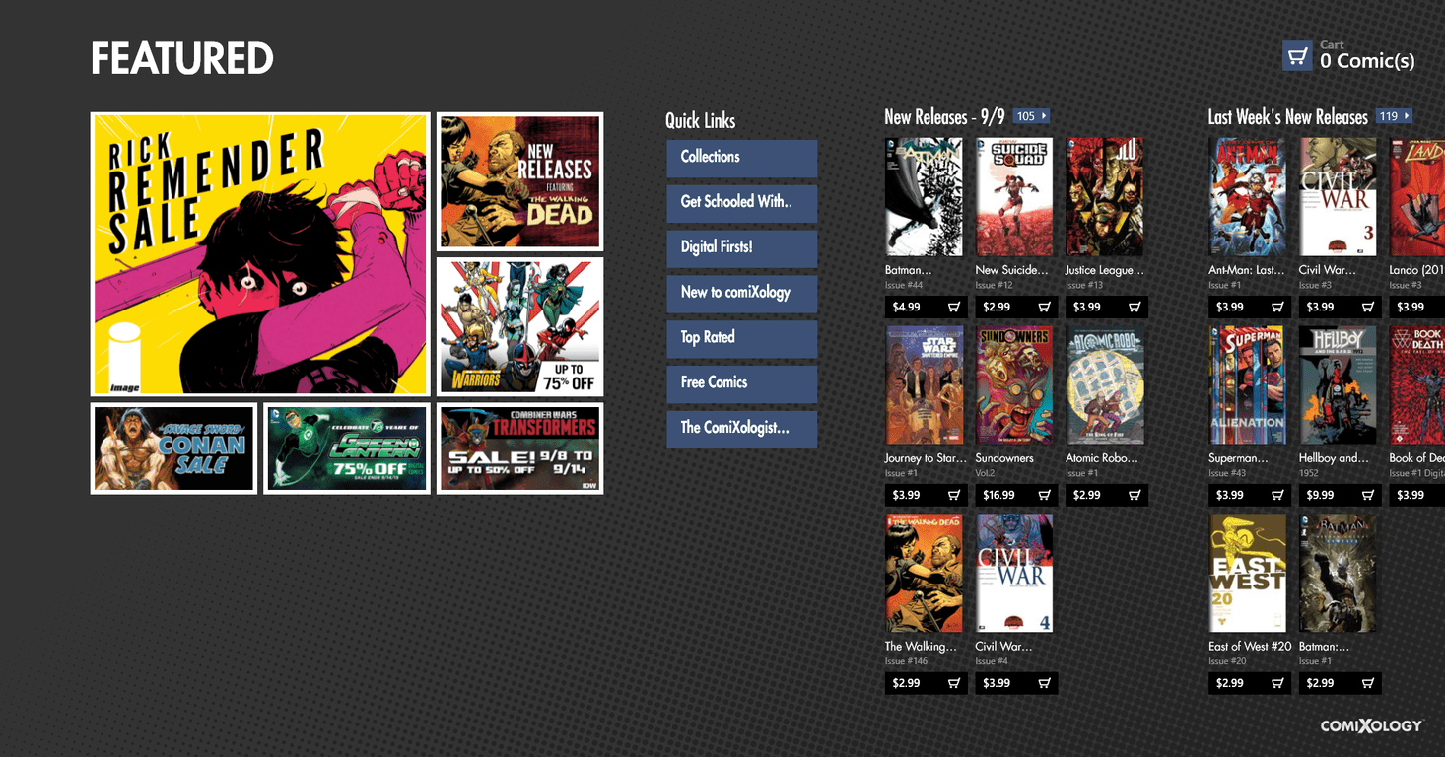The width and height of the screenshot is (1445, 757).
Task: Open the Justice League cover
Action: [x=1104, y=197]
